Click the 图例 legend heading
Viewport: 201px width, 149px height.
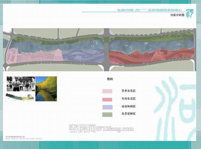(x=110, y=79)
